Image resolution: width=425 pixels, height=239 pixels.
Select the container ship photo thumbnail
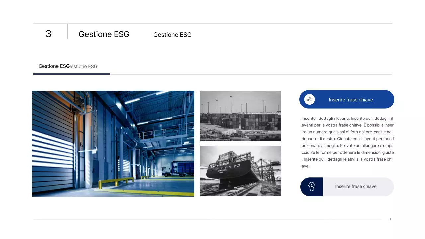(x=240, y=171)
